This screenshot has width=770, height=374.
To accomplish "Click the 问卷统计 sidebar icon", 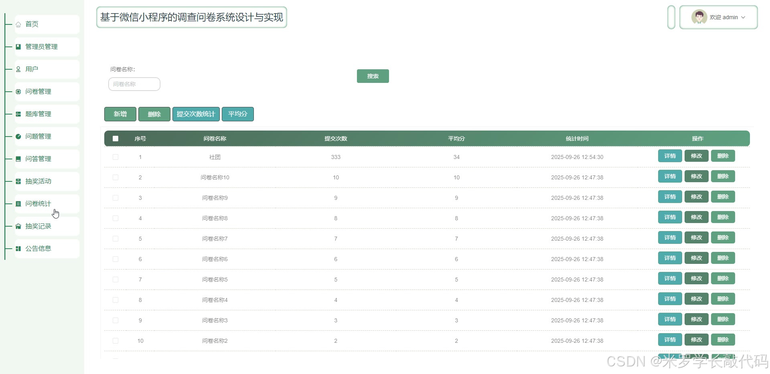I will [x=18, y=204].
